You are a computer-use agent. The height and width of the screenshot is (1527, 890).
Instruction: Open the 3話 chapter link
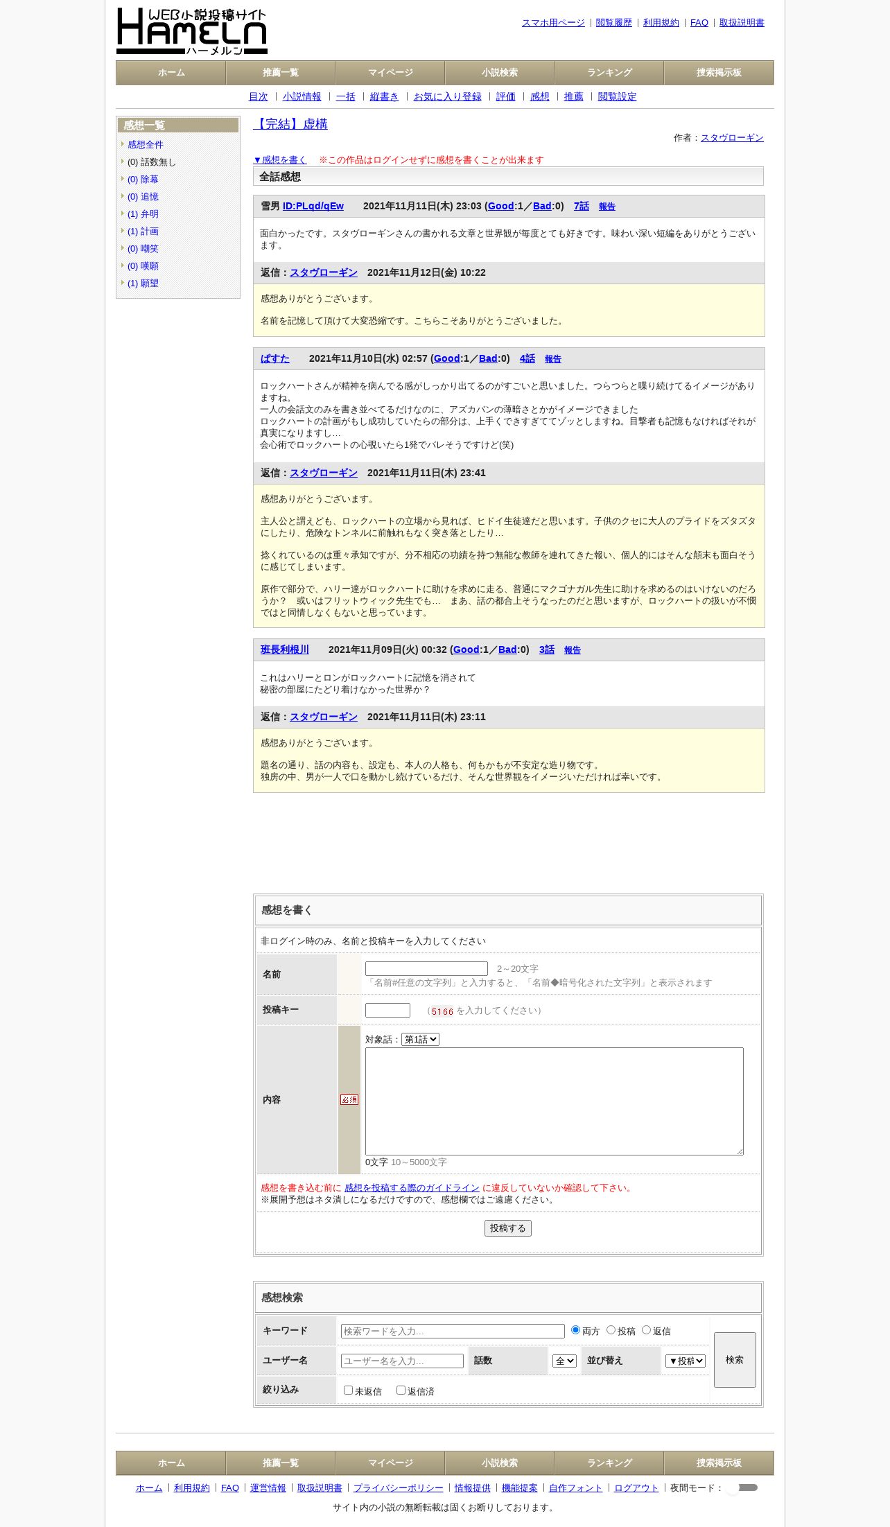[x=547, y=650]
